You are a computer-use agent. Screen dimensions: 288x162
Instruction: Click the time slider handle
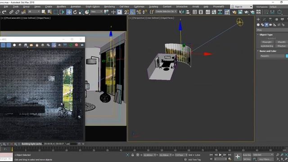[12, 149]
